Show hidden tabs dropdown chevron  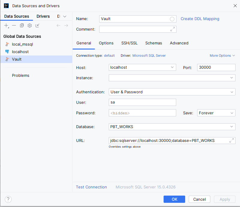(x=65, y=16)
